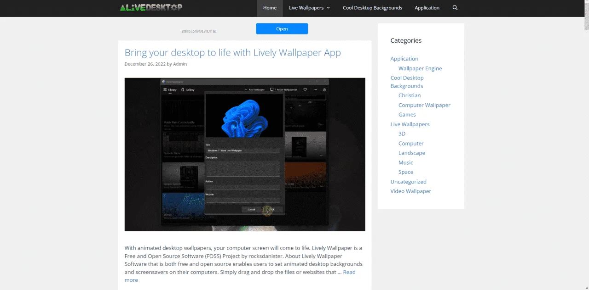Screen dimensions: 589x290
Task: Click the AliveDesktop site logo
Action: pyautogui.click(x=151, y=7)
